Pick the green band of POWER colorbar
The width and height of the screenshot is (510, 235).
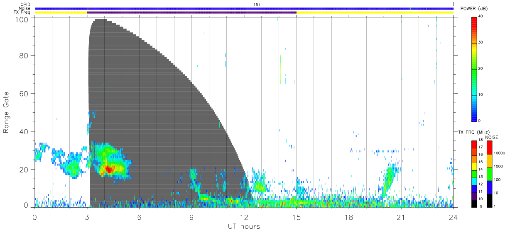tap(474, 69)
